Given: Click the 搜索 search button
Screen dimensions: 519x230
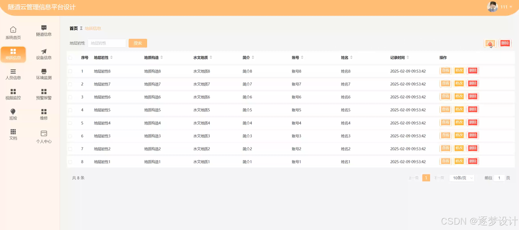Looking at the screenshot, I should pos(138,43).
